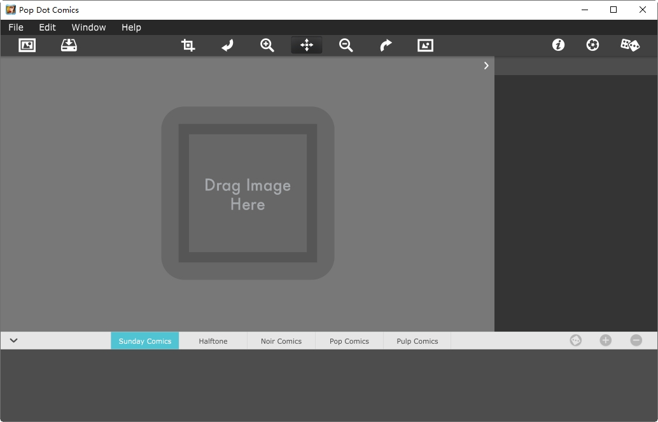Open the Info icon in toolbar

click(x=558, y=45)
